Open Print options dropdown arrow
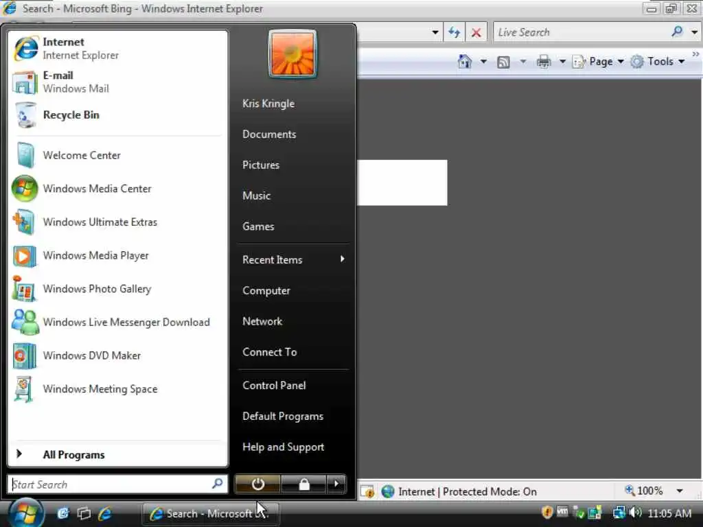The height and width of the screenshot is (527, 703). tap(562, 61)
